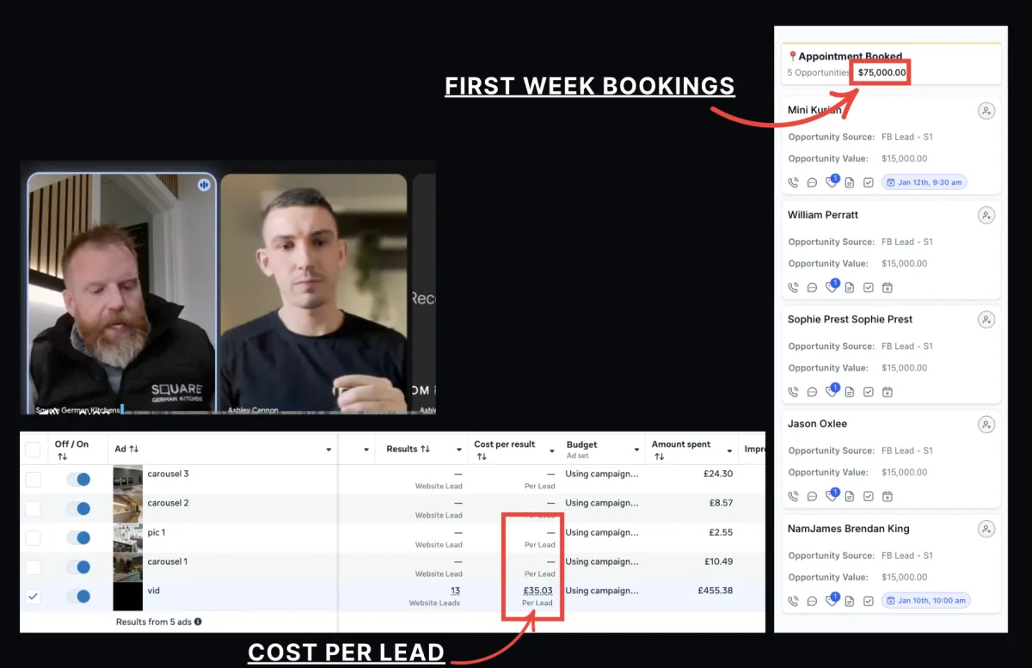Select the Ashley Cannon video tile
This screenshot has width=1032, height=668.
[313, 294]
